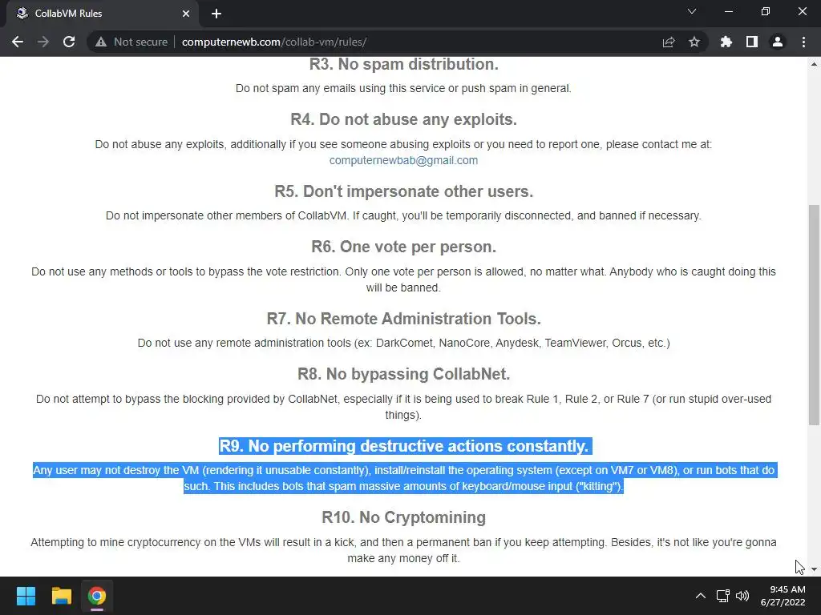Open the network status tray icon
The width and height of the screenshot is (821, 615).
[x=723, y=596]
